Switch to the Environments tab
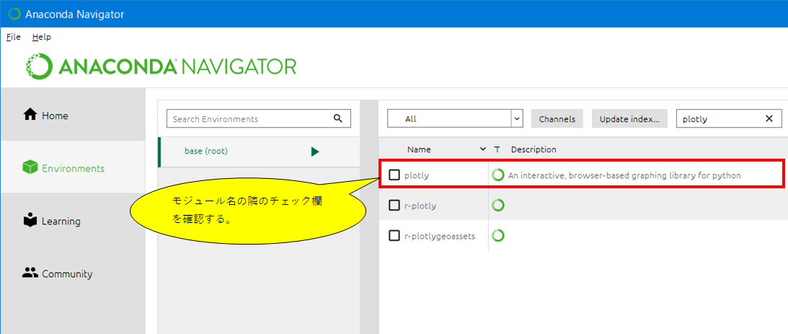 tap(74, 168)
